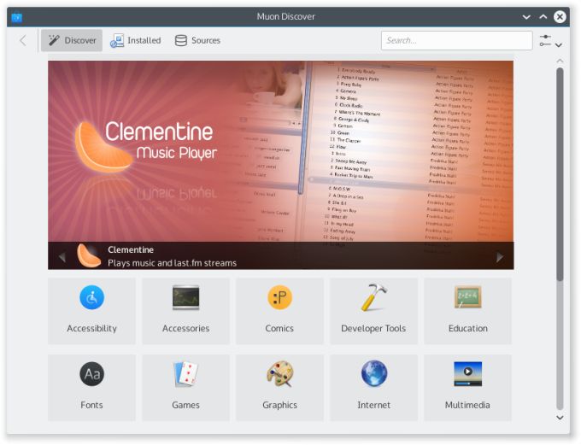Open the Graphics palette icon

point(279,374)
